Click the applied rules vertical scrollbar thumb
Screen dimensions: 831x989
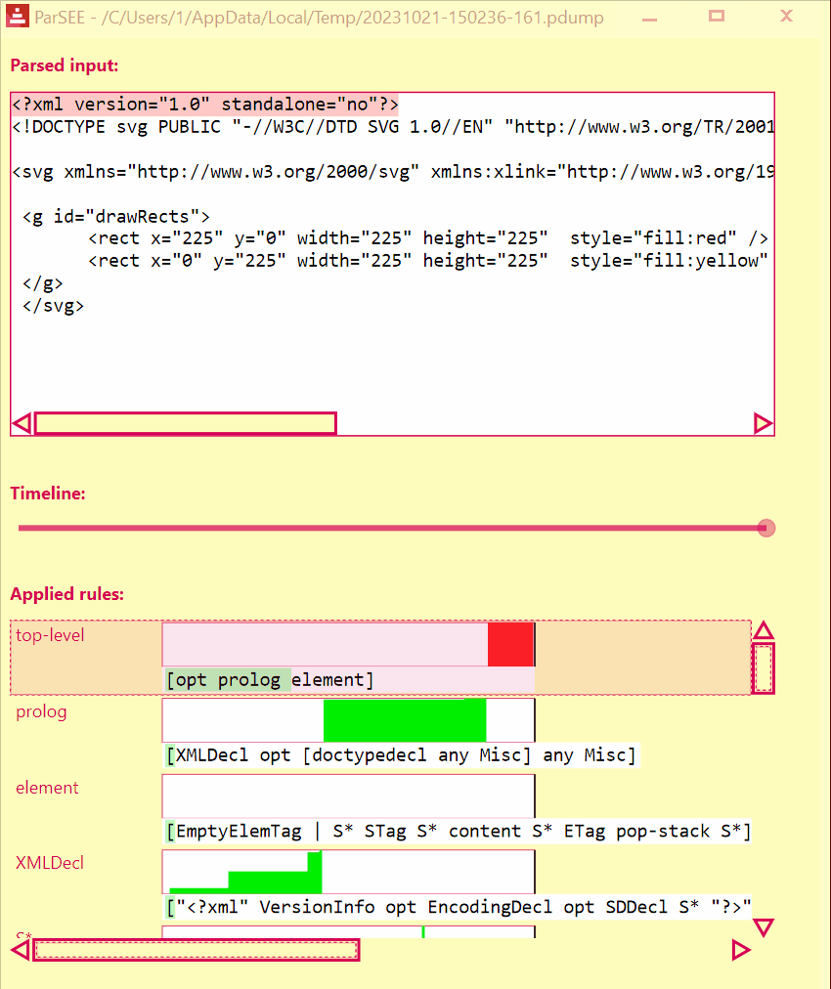(764, 668)
